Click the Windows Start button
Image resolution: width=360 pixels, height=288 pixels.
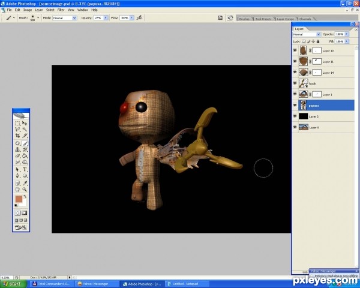(12, 284)
